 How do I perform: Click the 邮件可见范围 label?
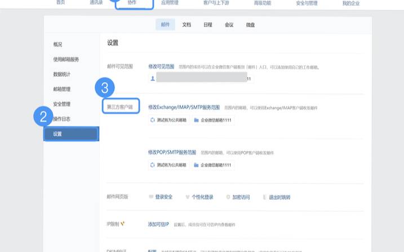(120, 66)
